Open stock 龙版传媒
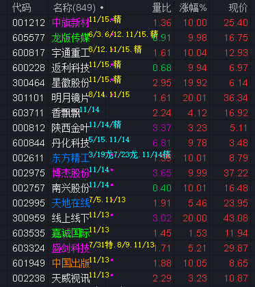This screenshot has height=287, width=255. (x=70, y=38)
